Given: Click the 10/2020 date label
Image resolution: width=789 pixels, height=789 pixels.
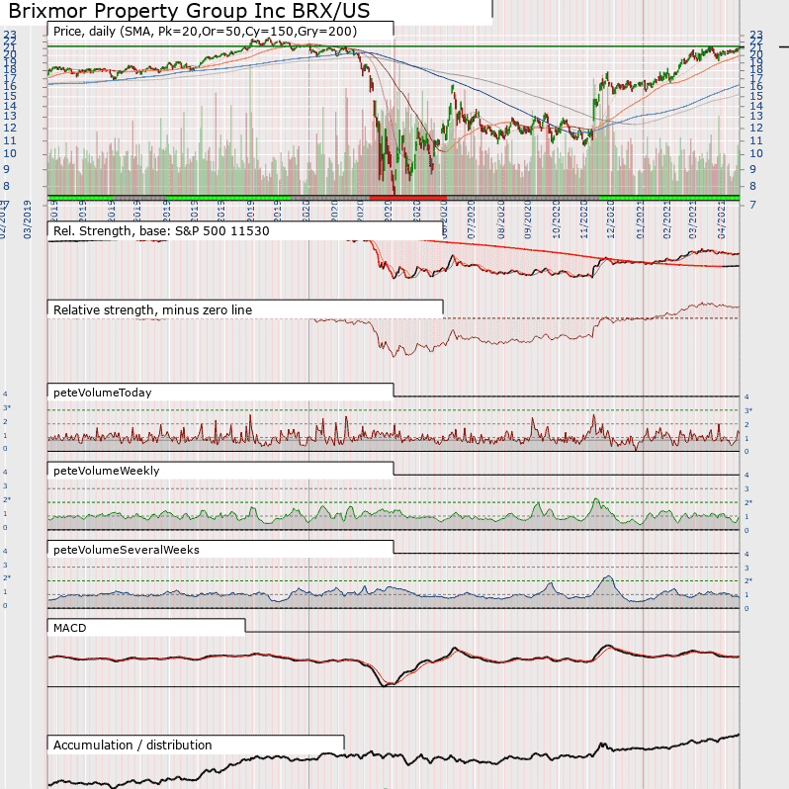Looking at the screenshot, I should (x=556, y=219).
